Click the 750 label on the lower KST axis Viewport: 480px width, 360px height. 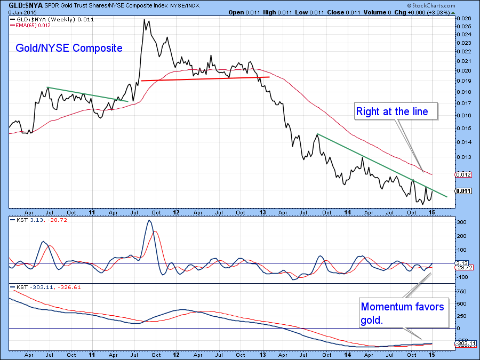462,292
